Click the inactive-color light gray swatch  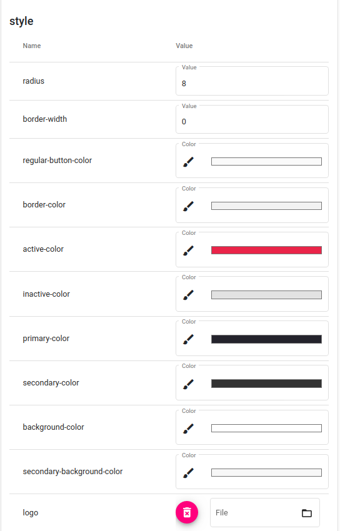(266, 295)
